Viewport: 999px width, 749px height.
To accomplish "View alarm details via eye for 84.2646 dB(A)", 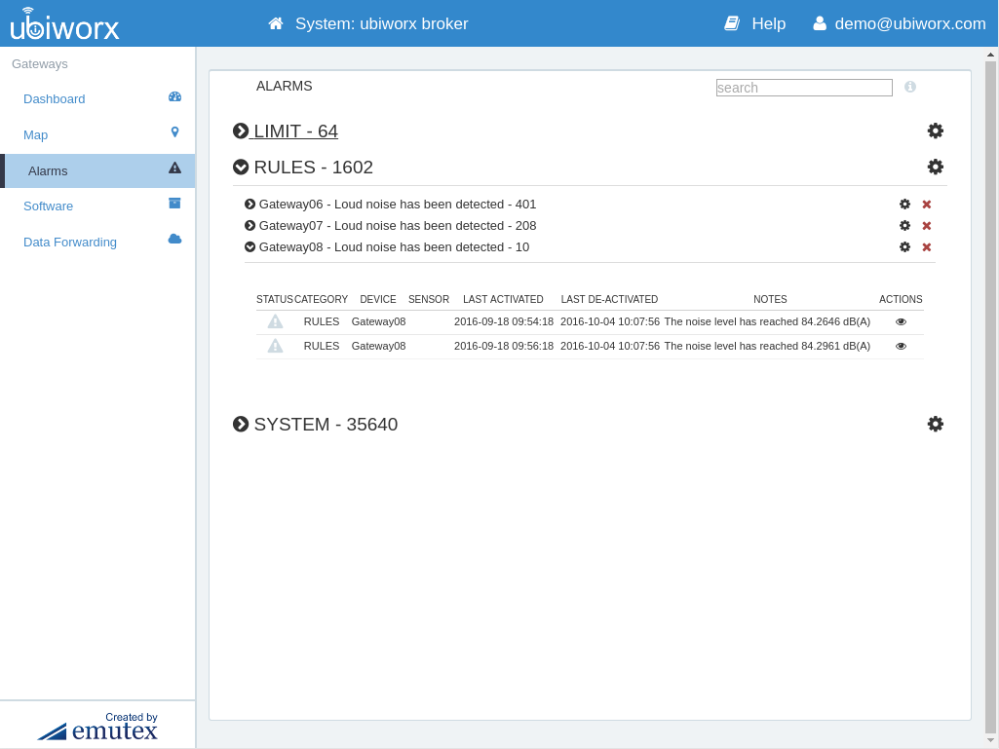I will point(901,321).
